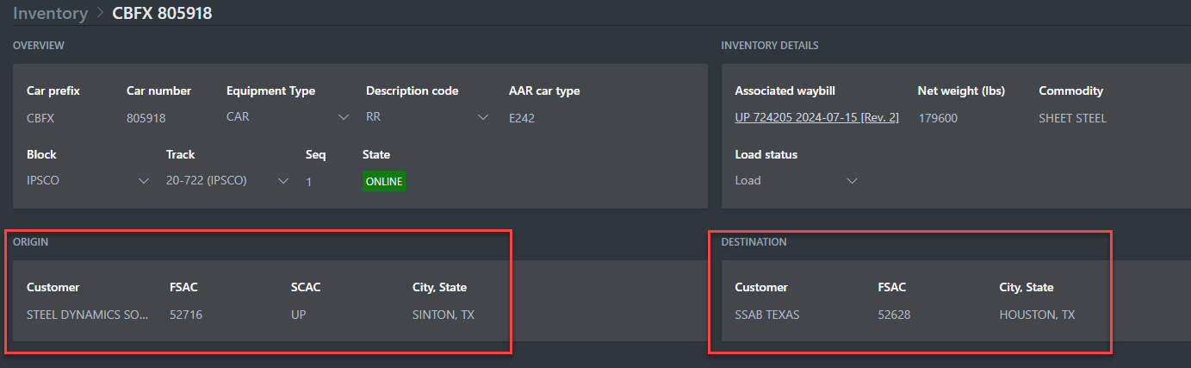Click the Equipment Type field label
The height and width of the screenshot is (368, 1191).
point(270,90)
